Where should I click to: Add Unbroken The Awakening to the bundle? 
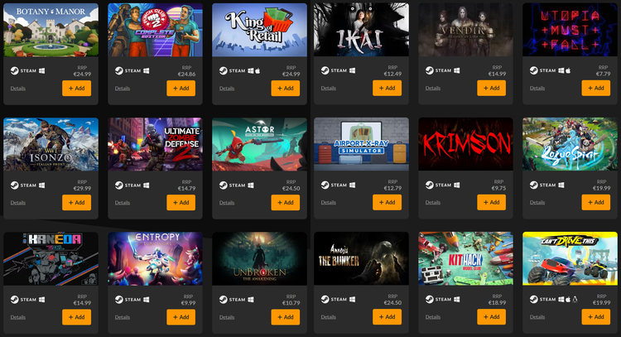pyautogui.click(x=285, y=317)
